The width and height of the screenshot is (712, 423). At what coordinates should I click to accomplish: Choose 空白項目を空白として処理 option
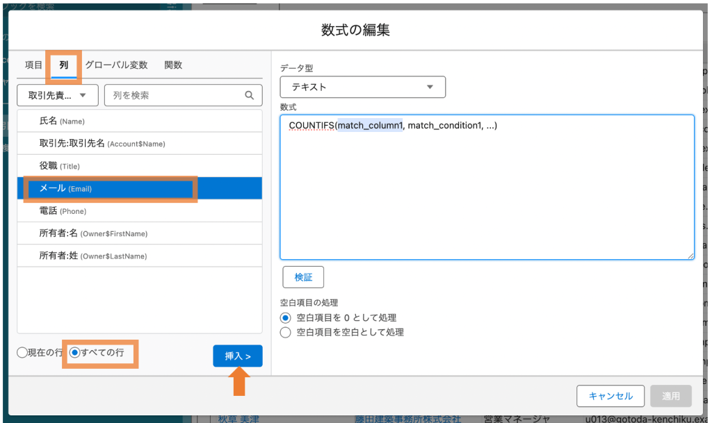pos(285,333)
